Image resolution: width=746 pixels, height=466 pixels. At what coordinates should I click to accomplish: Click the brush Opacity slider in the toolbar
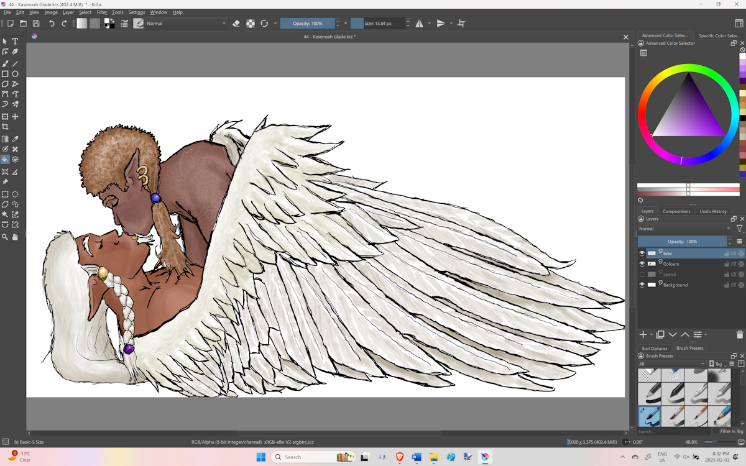pos(307,24)
